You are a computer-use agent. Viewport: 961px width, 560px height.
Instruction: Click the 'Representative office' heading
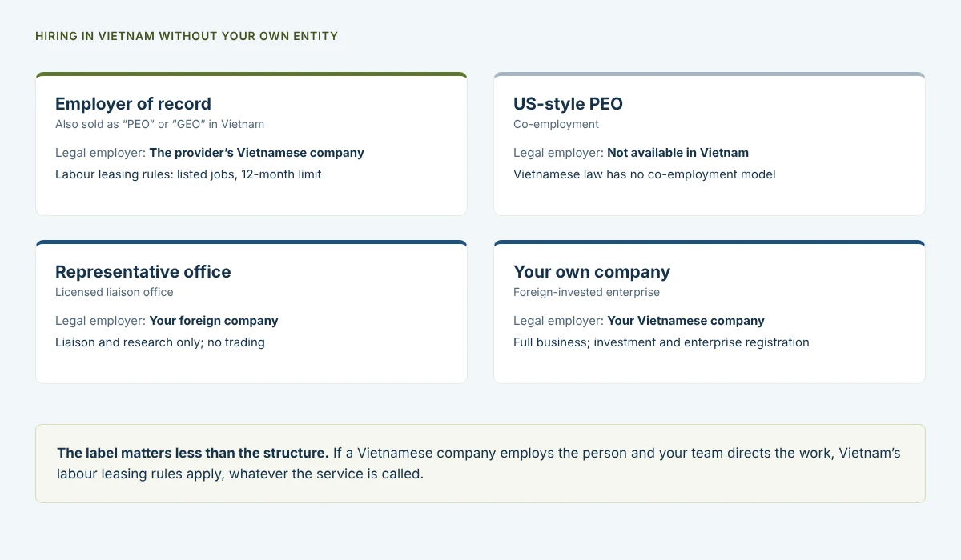click(143, 272)
